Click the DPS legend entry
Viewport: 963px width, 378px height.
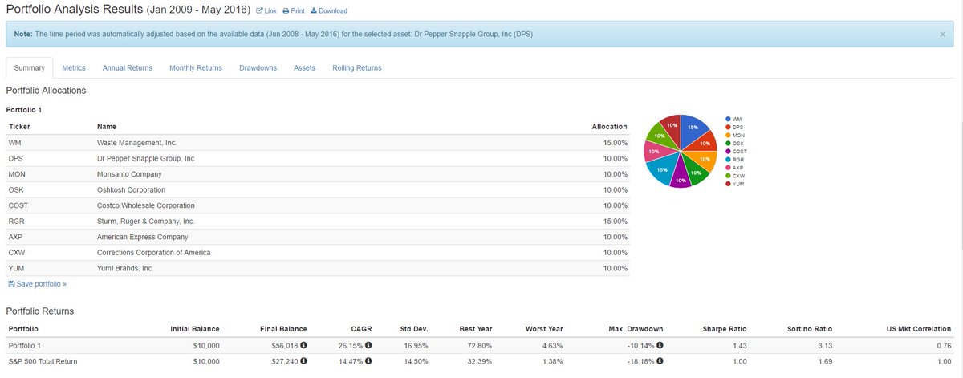click(734, 127)
